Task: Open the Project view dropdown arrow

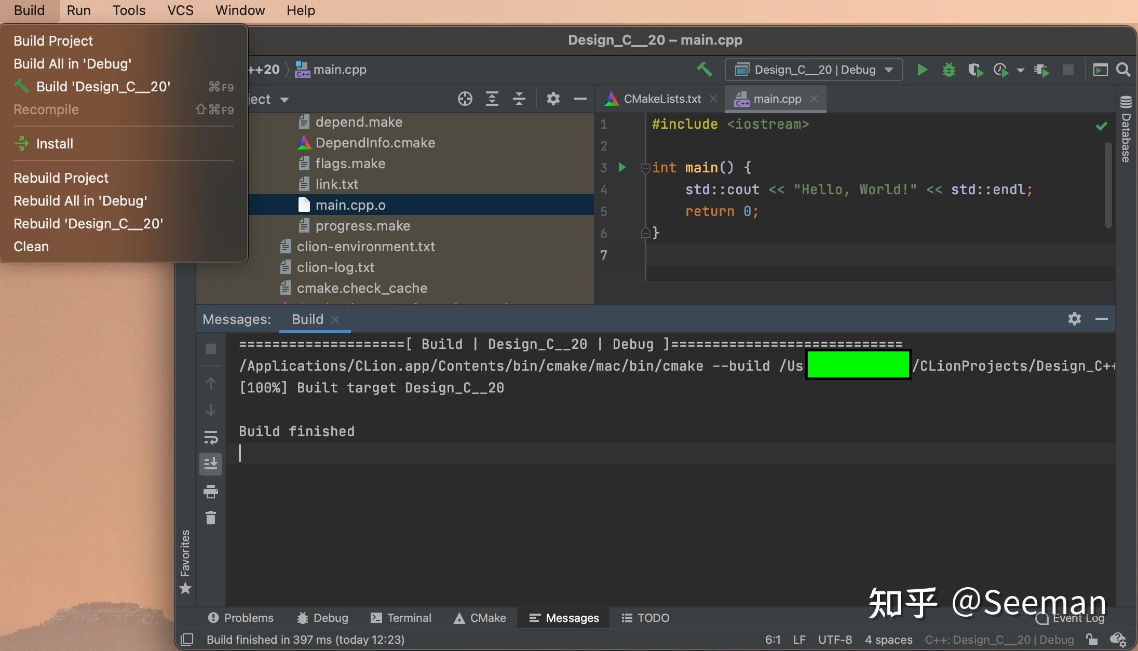Action: pos(284,99)
